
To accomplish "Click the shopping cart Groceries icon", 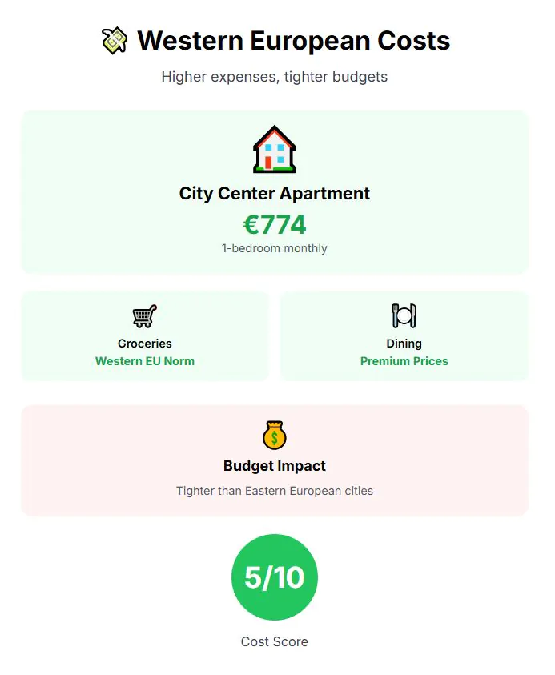I will point(145,315).
